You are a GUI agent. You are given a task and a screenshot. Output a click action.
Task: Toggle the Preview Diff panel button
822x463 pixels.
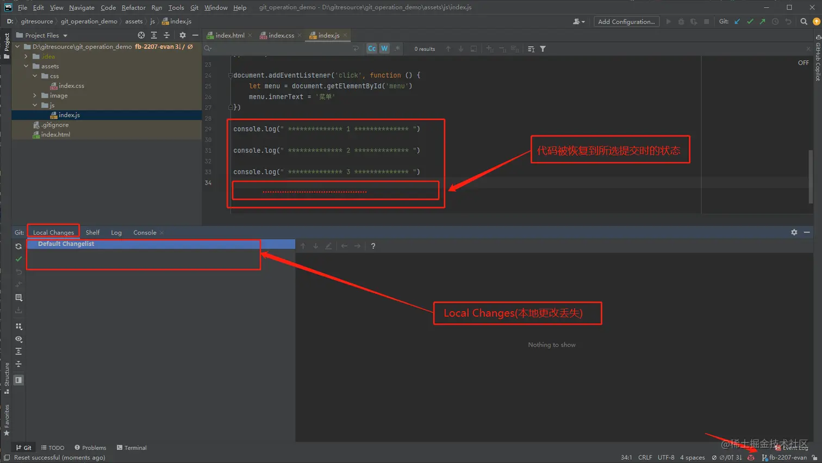click(x=18, y=380)
